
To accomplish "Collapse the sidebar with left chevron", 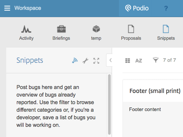I will click(110, 60).
